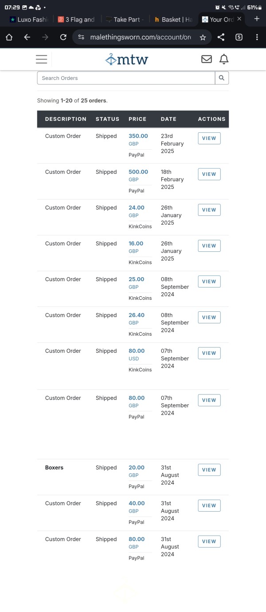Open the messages envelope icon
This screenshot has height=612, width=266.
tap(207, 59)
